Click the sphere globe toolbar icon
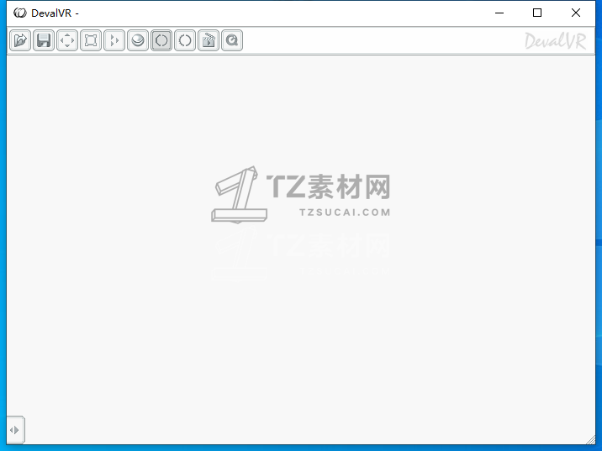Viewport: 602px width, 451px height. click(138, 40)
